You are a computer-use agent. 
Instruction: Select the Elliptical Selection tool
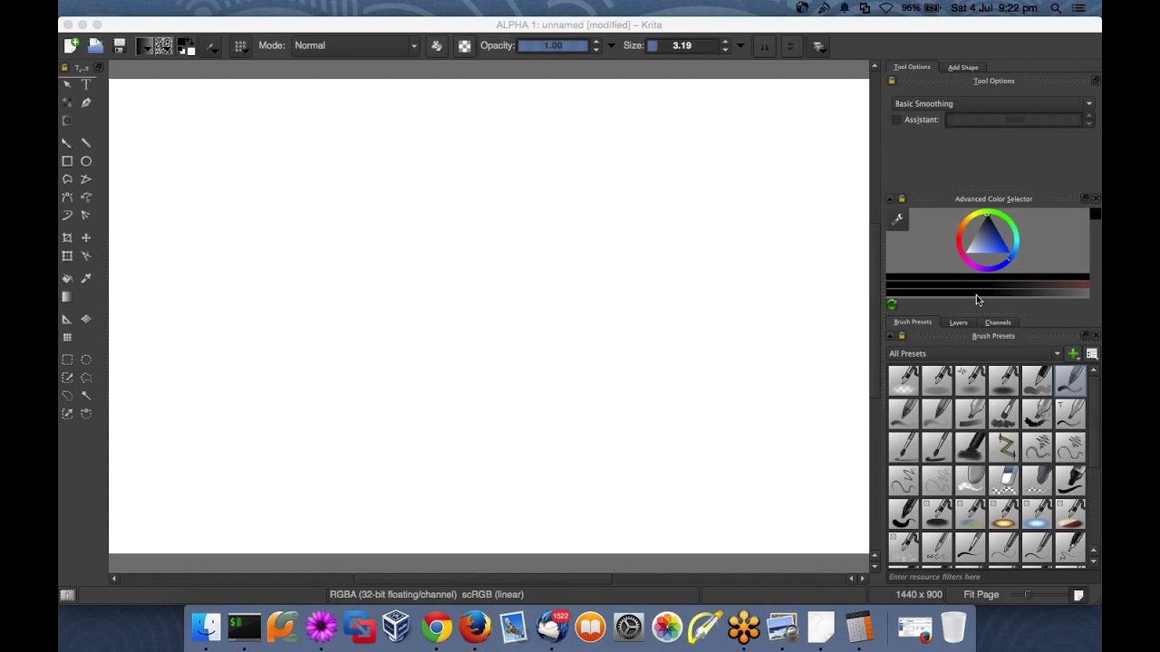pos(86,360)
